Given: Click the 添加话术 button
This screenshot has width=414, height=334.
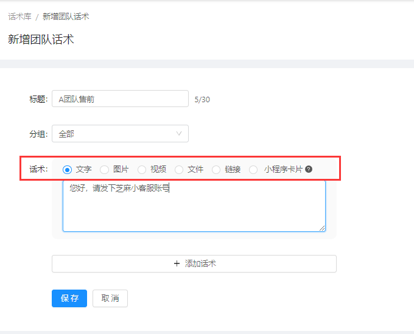Looking at the screenshot, I should pyautogui.click(x=194, y=263).
